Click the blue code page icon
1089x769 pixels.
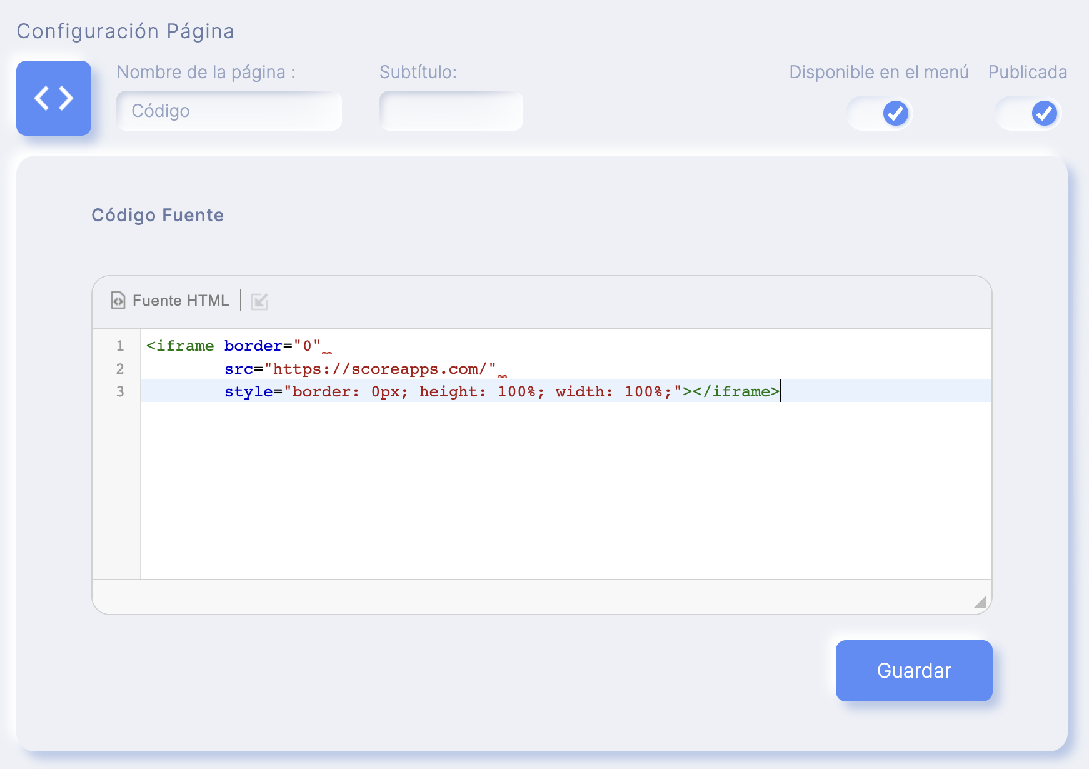point(54,98)
